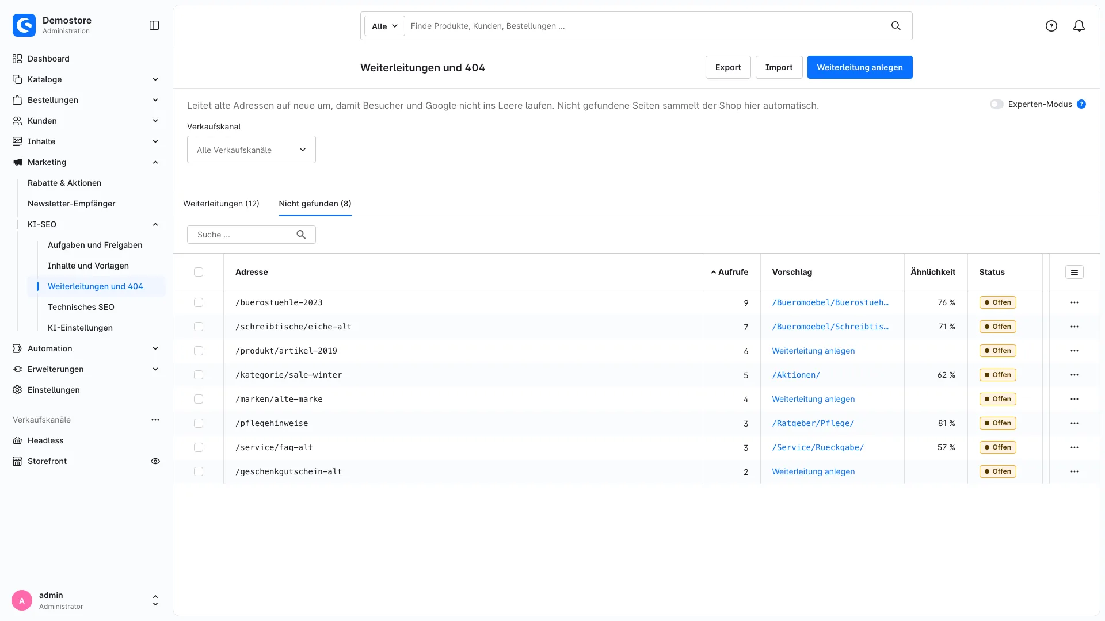Open the notifications bell
This screenshot has width=1105, height=621.
1079,26
